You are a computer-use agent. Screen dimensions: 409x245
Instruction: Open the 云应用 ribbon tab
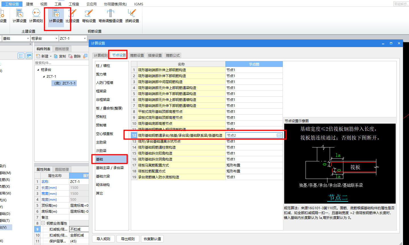[92, 4]
